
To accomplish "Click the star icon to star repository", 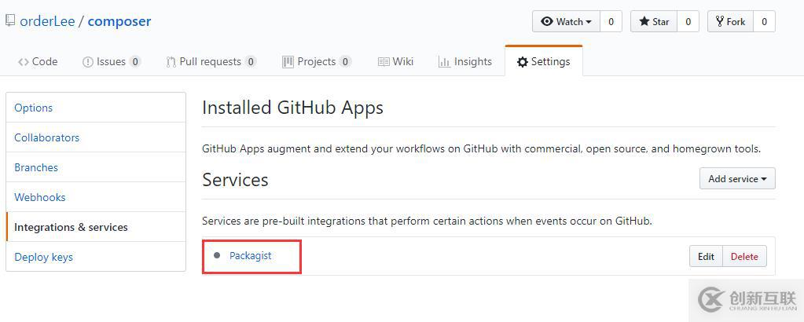I will click(x=644, y=21).
